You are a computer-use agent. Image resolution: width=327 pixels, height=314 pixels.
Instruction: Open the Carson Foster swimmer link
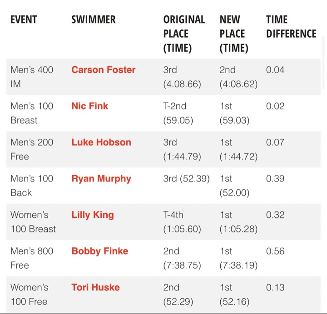[104, 70]
